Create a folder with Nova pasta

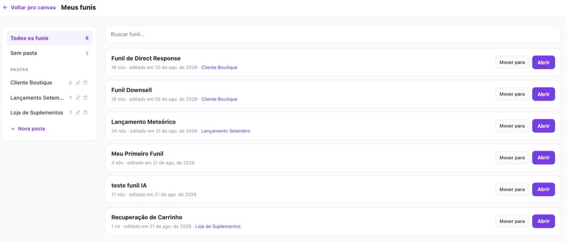tap(28, 129)
